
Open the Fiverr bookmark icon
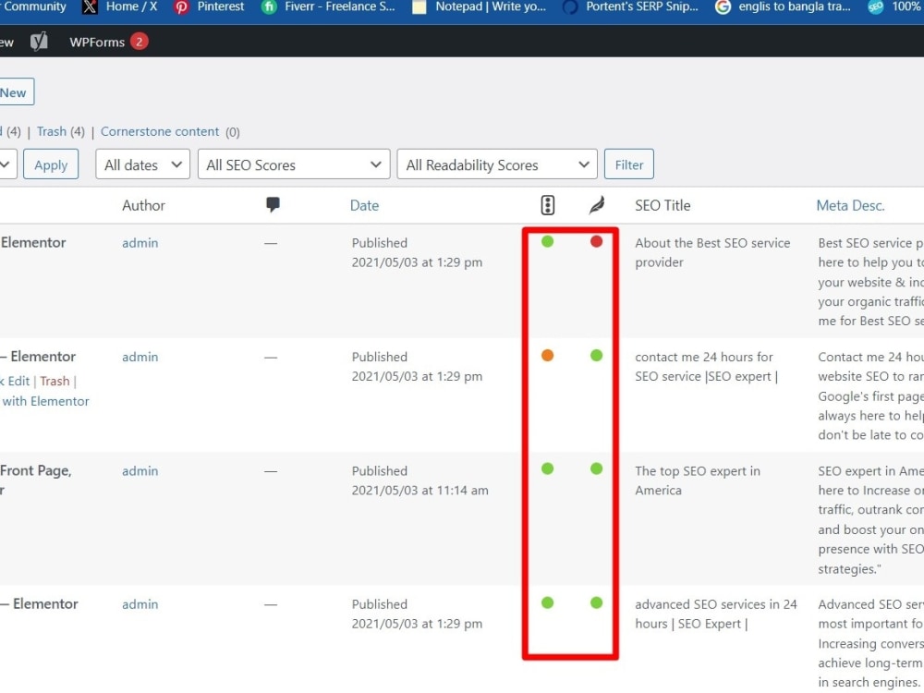pos(269,7)
